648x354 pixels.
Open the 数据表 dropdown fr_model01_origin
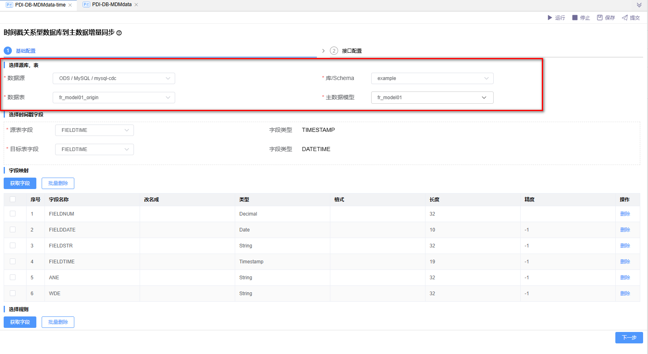(114, 98)
